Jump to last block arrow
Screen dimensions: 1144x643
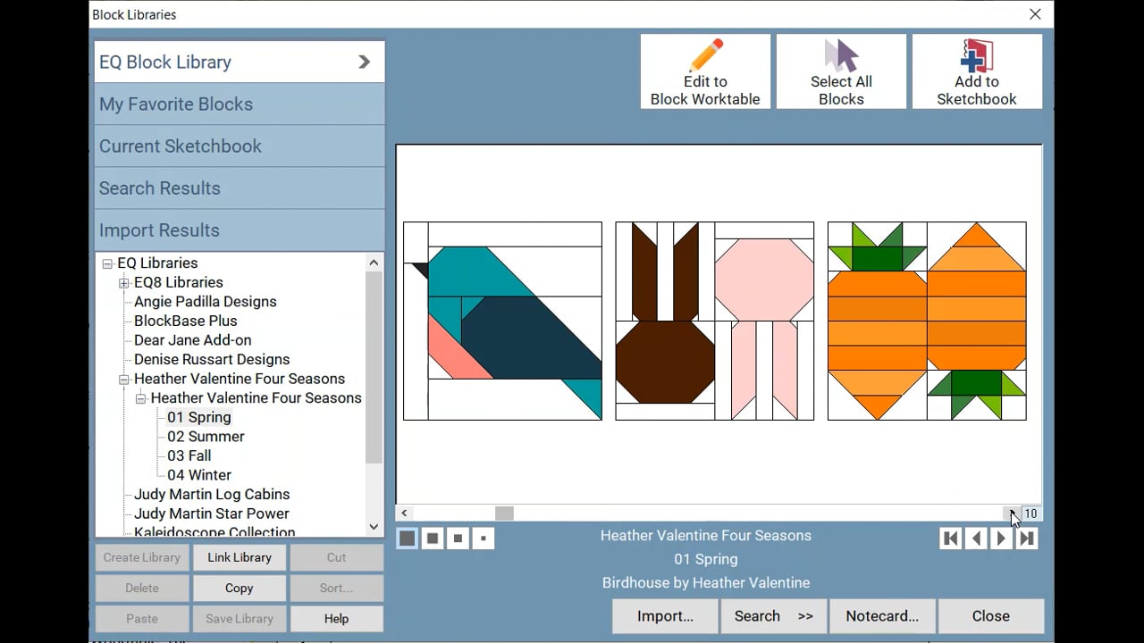click(x=1027, y=539)
